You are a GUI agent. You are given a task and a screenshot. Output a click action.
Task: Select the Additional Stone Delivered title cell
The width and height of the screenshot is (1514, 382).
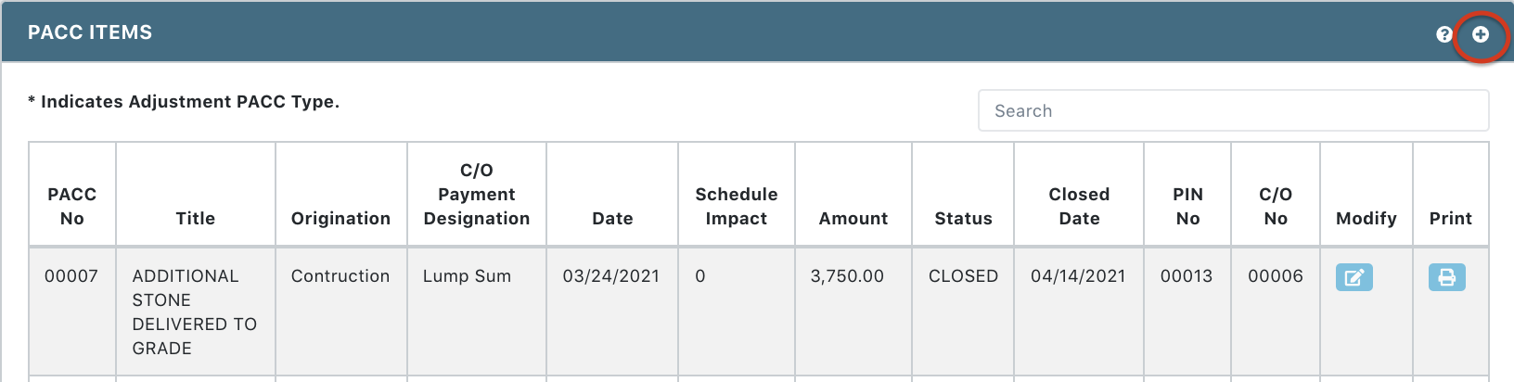pos(196,312)
